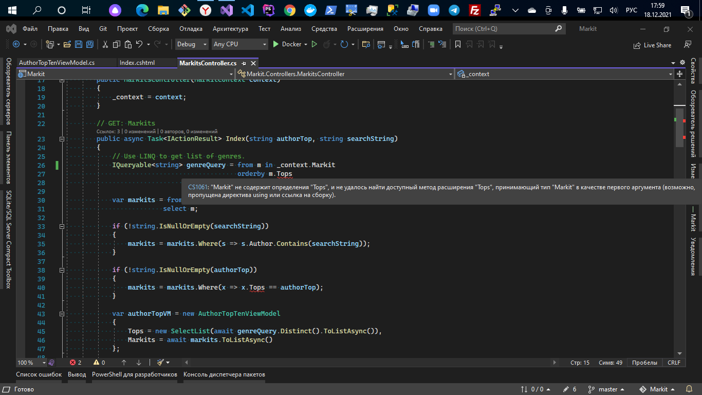Click the New Project toolbar icon
Screen dimensions: 702x395
click(x=50, y=44)
